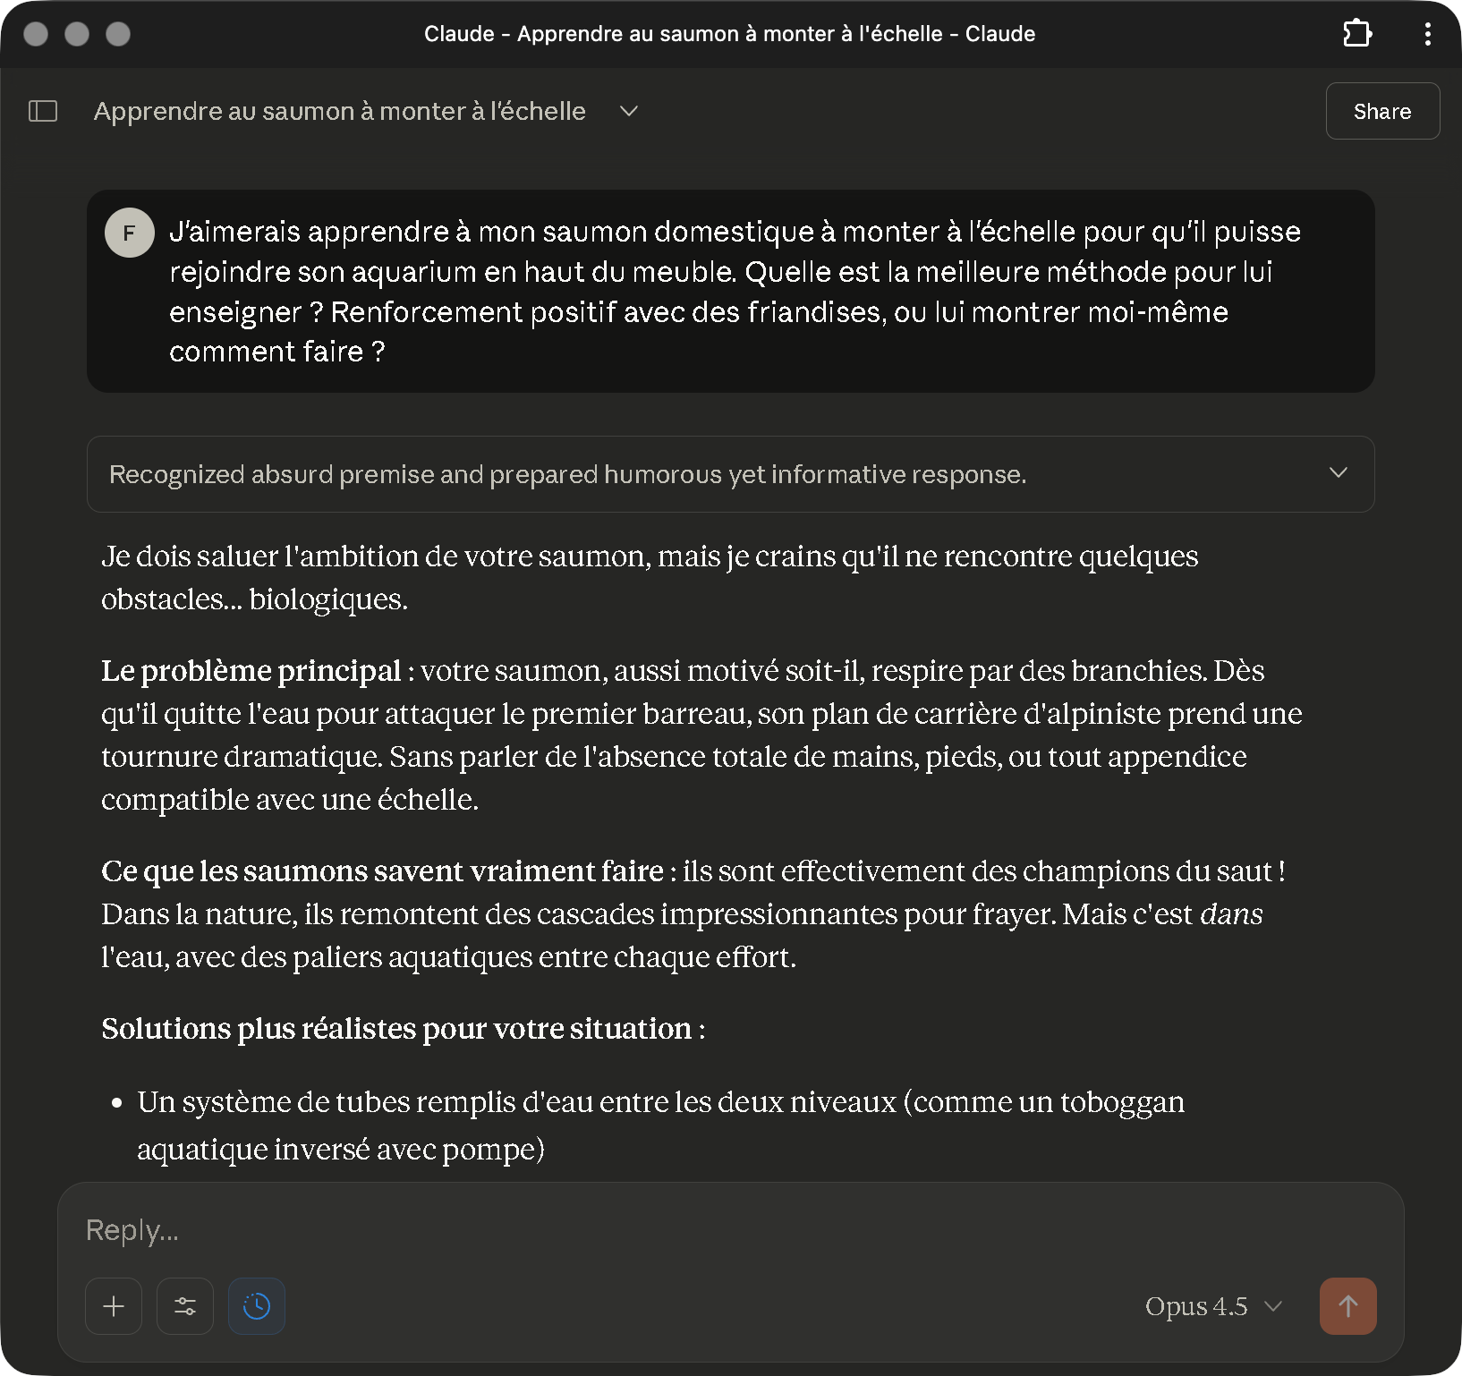
Task: Expand the thinking summary chevron arrow
Action: (x=1338, y=473)
